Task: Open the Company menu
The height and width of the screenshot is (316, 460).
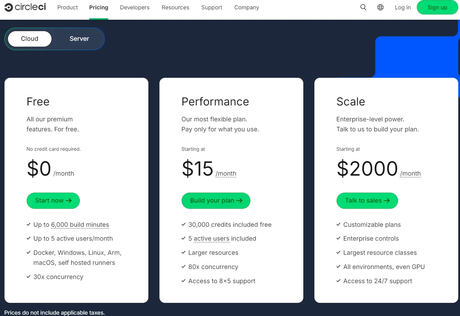Action: pos(247,7)
